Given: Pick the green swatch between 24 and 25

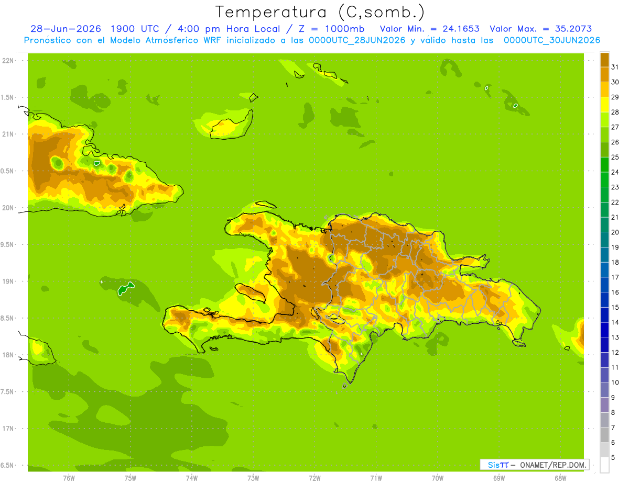Looking at the screenshot, I should (x=604, y=165).
